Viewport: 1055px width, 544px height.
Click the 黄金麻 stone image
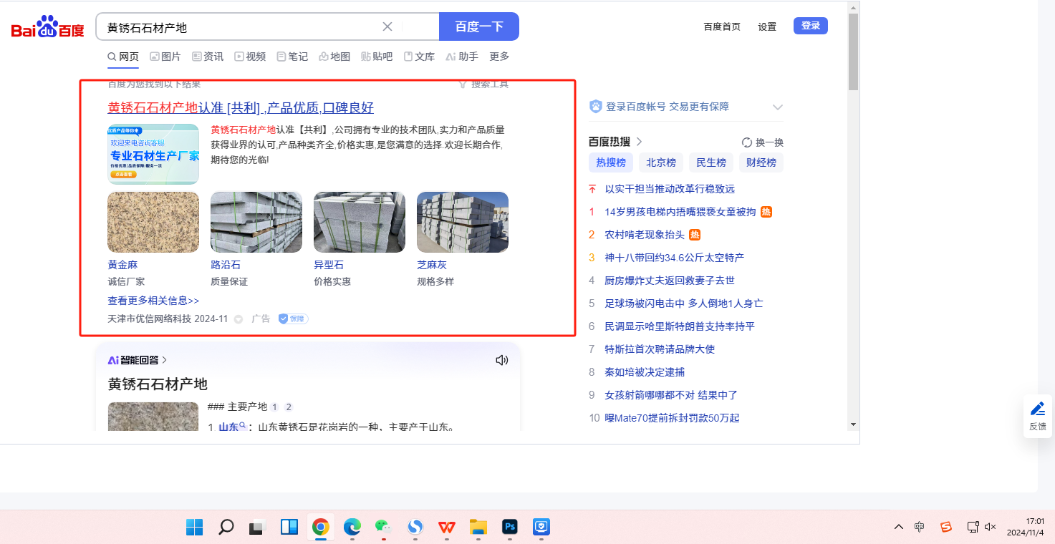click(153, 222)
